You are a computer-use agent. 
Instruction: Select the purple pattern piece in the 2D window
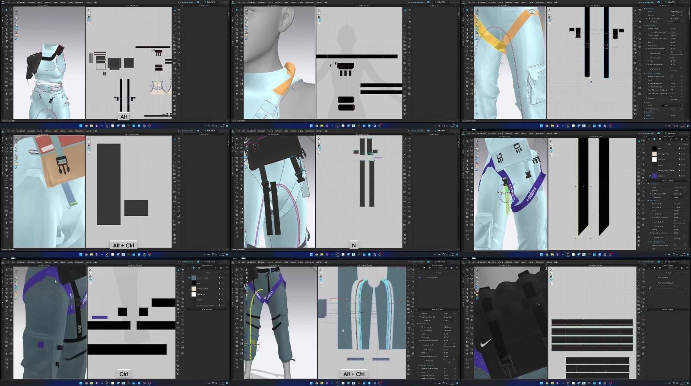coord(100,317)
